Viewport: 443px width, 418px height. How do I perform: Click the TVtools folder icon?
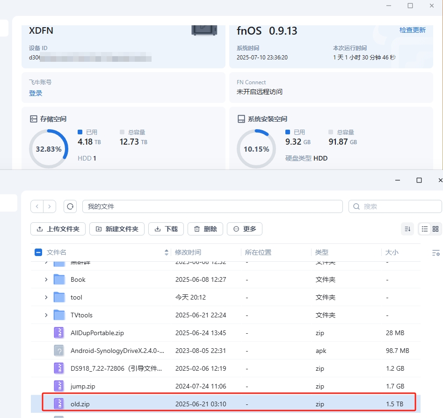point(59,315)
